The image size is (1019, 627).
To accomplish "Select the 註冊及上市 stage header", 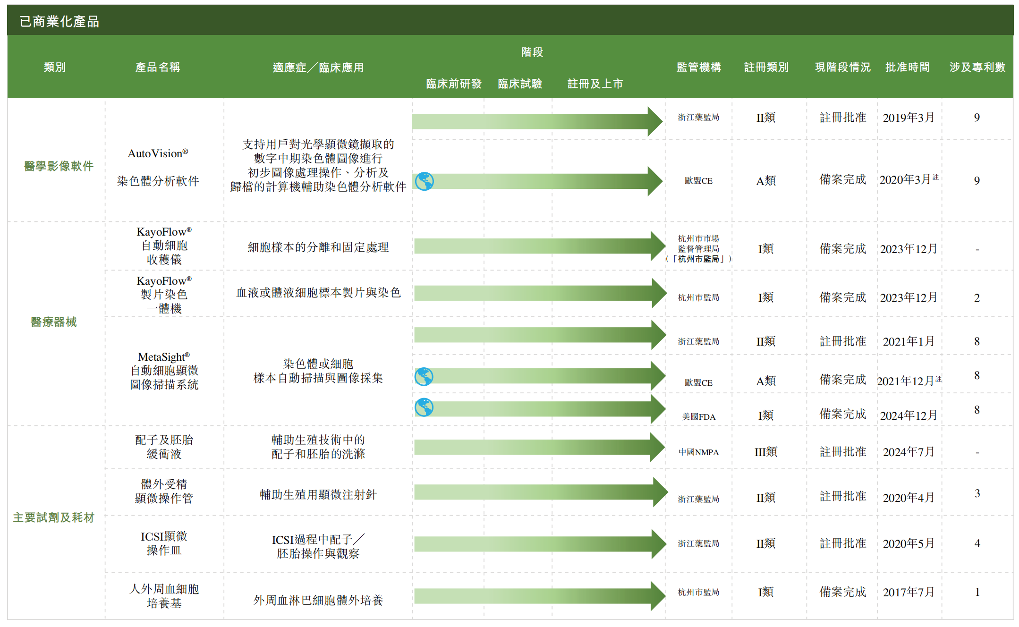I will pyautogui.click(x=596, y=84).
